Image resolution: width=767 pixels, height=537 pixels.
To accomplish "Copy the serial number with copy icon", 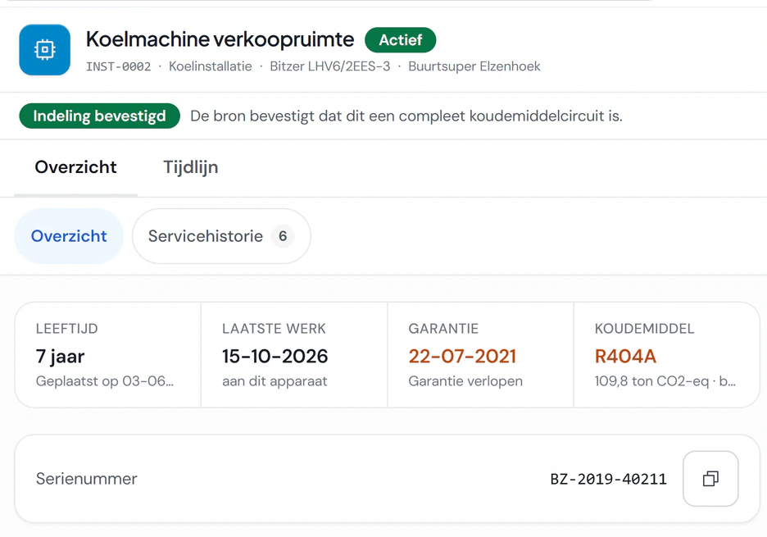I will [710, 478].
